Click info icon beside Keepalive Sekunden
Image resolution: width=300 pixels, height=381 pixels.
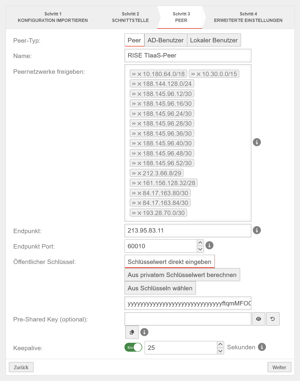(262, 347)
